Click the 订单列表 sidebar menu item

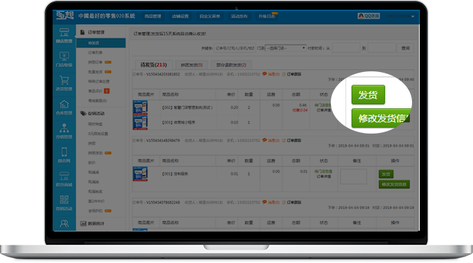click(x=95, y=52)
